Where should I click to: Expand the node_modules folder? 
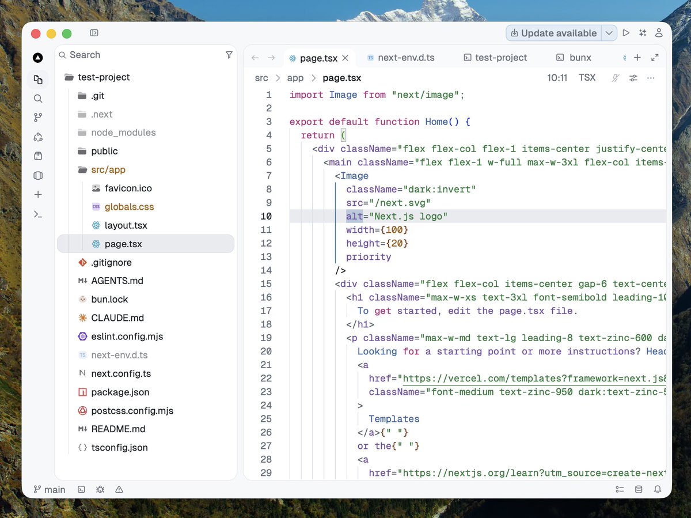pyautogui.click(x=146, y=133)
